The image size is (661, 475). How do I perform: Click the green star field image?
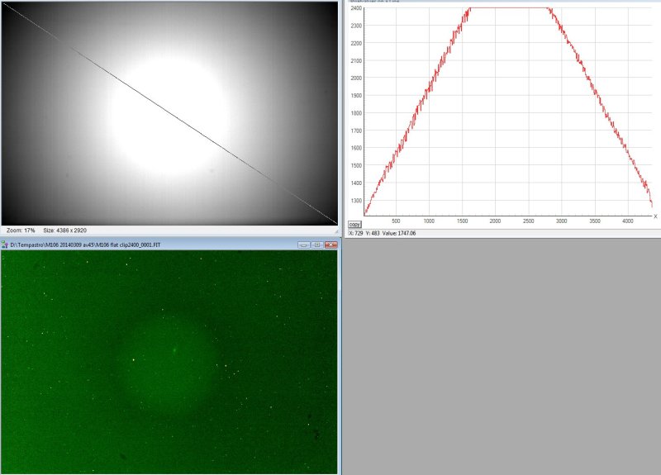point(169,362)
